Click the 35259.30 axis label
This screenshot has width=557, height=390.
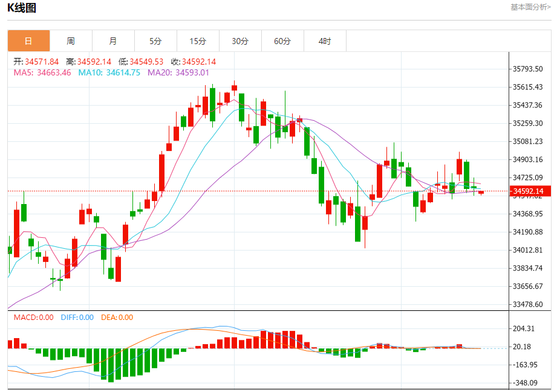pyautogui.click(x=528, y=123)
